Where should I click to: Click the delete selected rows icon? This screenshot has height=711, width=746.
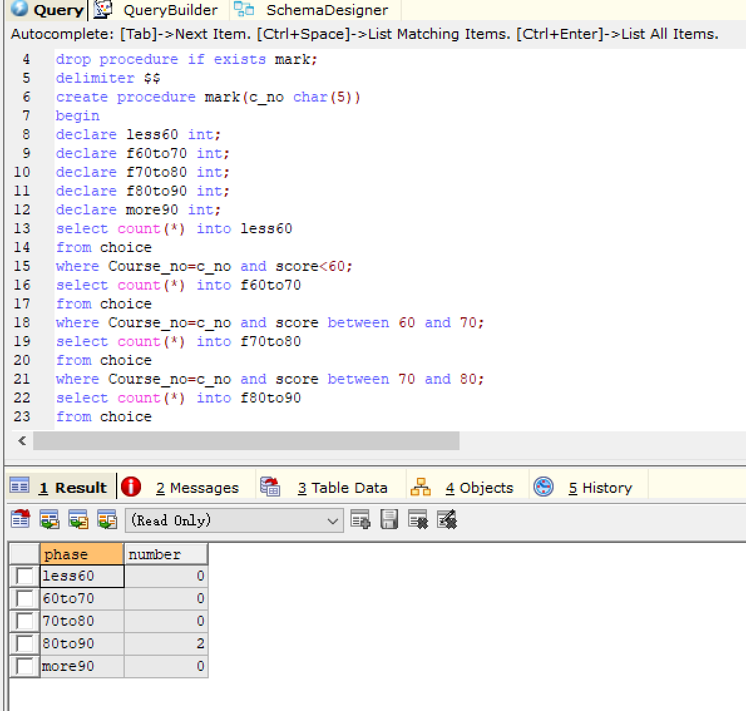[418, 519]
